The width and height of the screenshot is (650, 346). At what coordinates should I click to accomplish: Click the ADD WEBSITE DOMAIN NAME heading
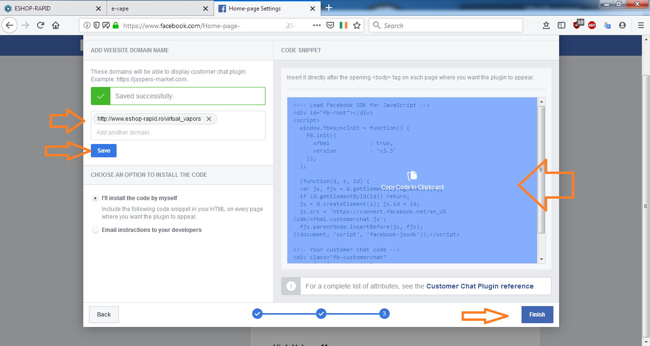(x=130, y=50)
